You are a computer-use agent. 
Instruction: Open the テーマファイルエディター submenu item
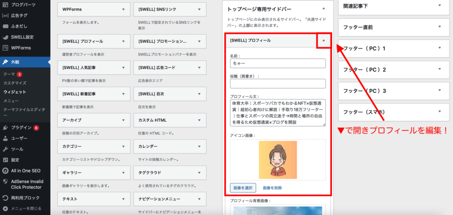tap(25, 112)
